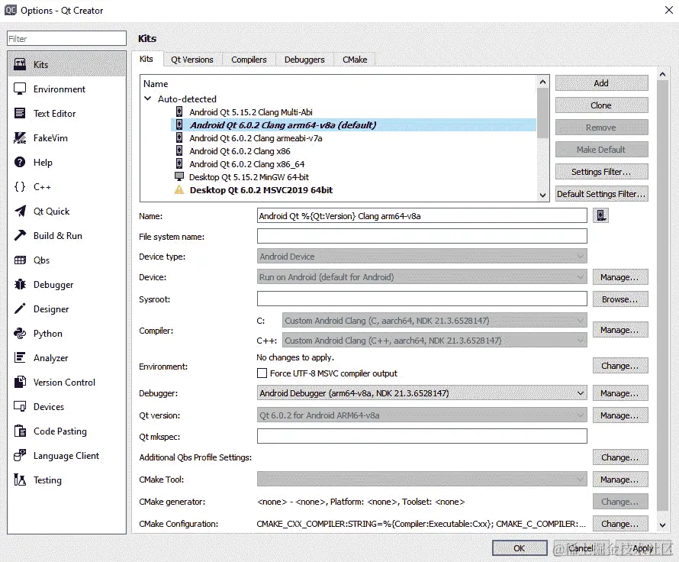Image resolution: width=679 pixels, height=562 pixels.
Task: Open the Analyzer settings category
Action: [x=66, y=358]
